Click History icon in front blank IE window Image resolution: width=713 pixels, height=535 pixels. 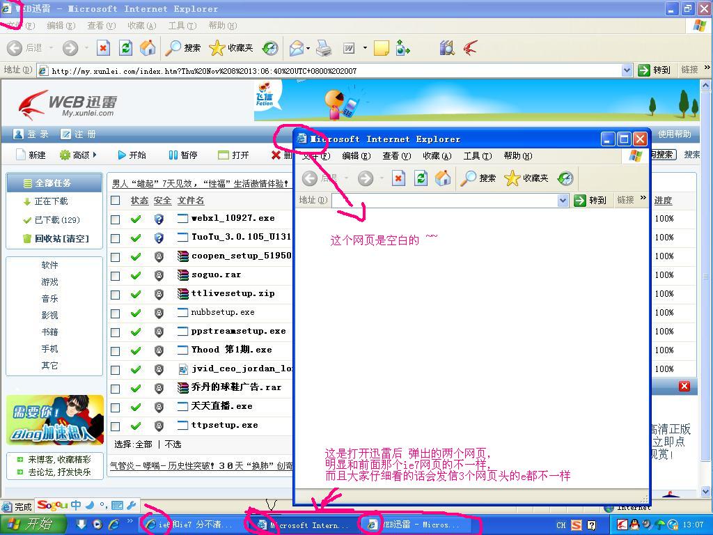coord(565,178)
